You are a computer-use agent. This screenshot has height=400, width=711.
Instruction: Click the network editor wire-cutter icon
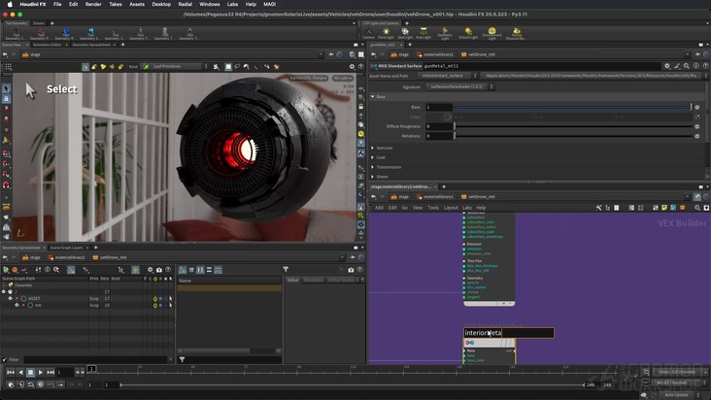[x=598, y=208]
